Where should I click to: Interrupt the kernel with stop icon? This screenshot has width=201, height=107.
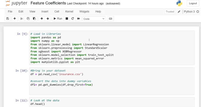pyautogui.click(x=67, y=18)
